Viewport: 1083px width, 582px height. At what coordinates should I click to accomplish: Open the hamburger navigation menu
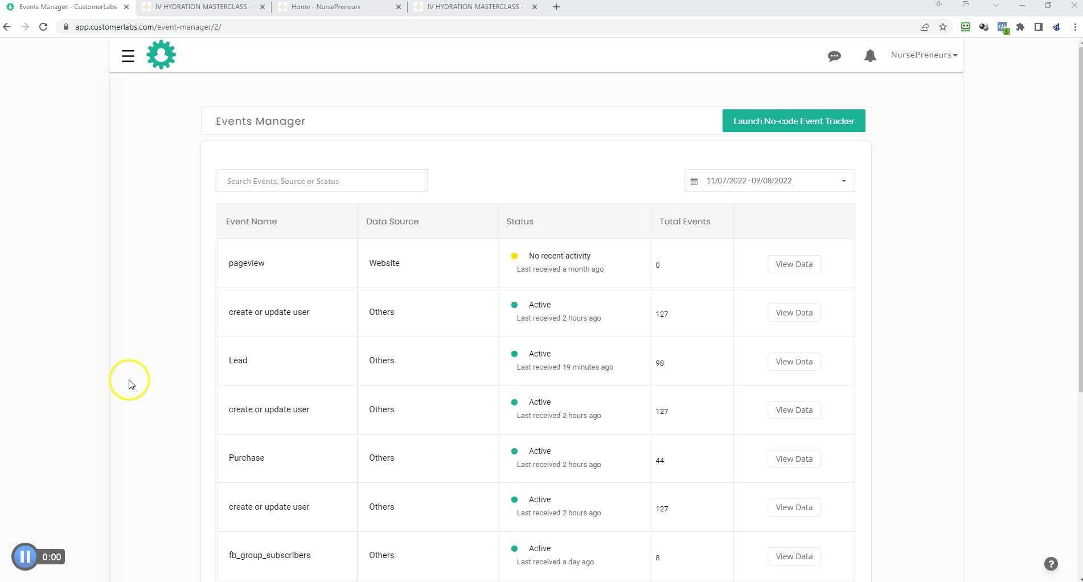coord(128,56)
